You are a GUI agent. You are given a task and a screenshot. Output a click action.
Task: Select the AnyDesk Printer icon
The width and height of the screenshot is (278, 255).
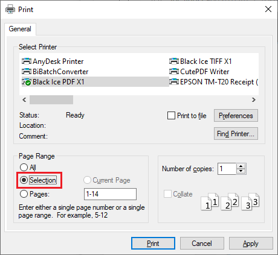[27, 61]
